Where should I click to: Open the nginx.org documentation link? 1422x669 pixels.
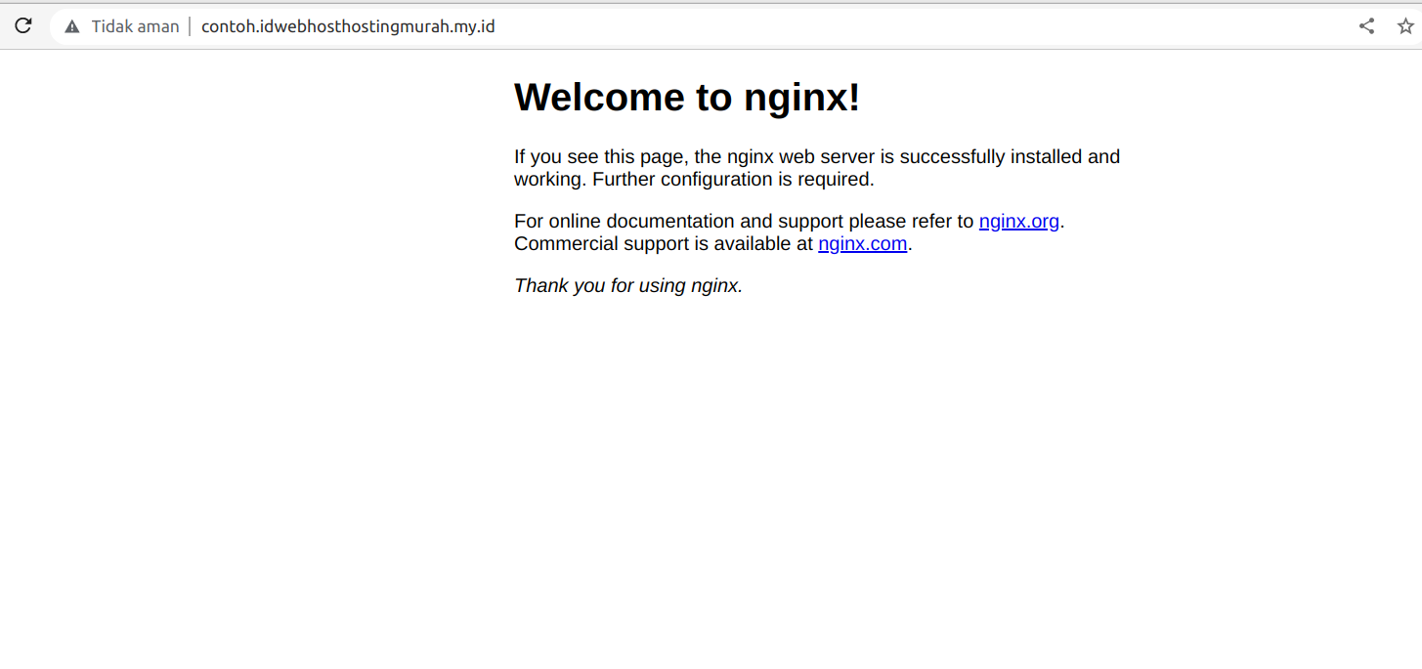click(x=1019, y=222)
